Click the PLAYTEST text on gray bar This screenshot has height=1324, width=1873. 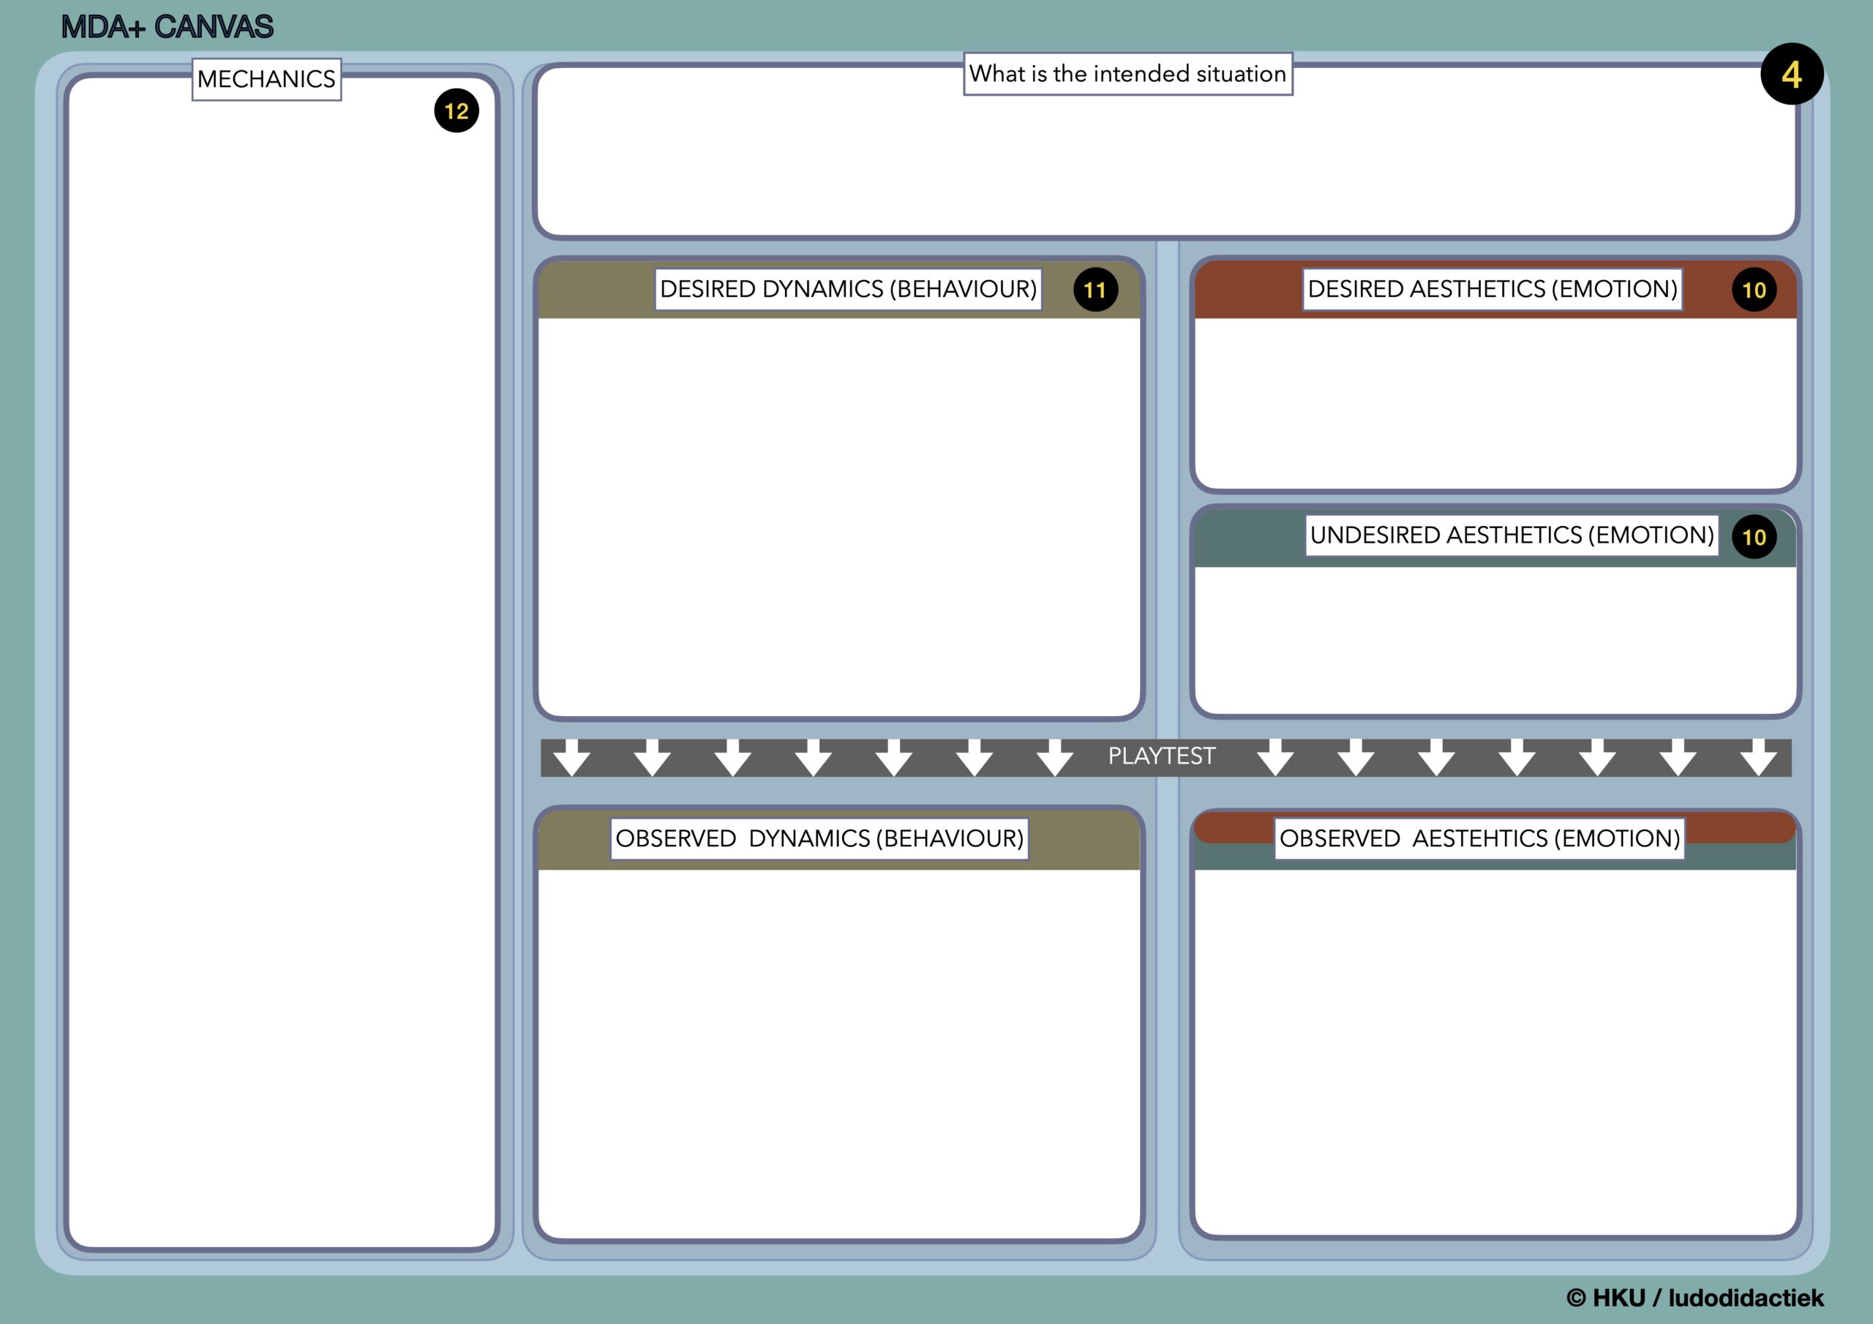click(x=1161, y=756)
